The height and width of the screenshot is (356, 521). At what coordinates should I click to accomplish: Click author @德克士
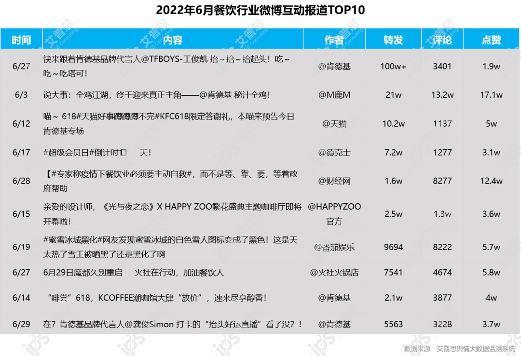tap(334, 153)
